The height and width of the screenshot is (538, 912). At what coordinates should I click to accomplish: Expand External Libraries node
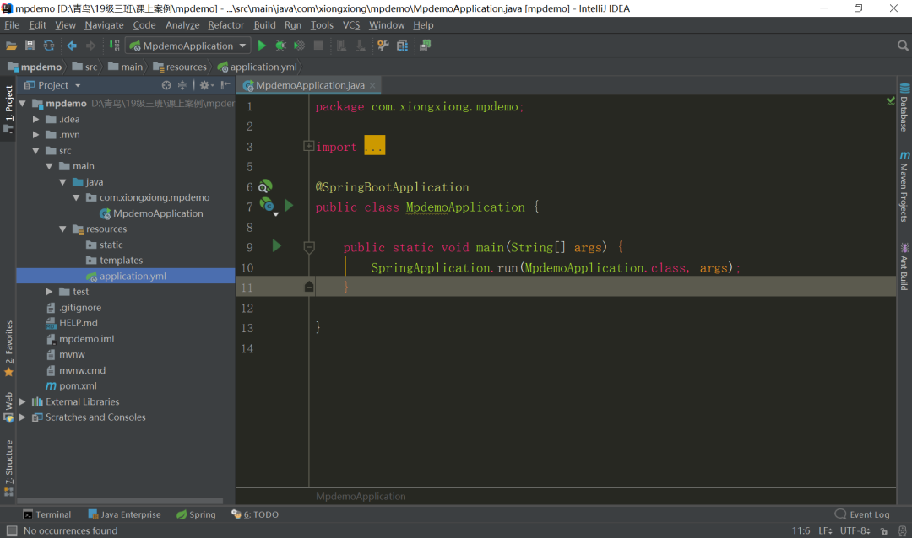point(22,401)
